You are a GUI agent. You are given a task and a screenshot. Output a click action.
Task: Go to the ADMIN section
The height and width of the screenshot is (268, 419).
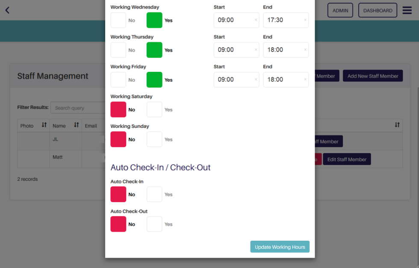[340, 10]
